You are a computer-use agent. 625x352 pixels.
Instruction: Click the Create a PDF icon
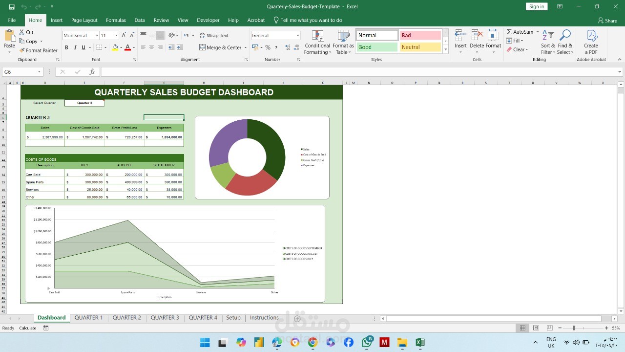point(591,42)
